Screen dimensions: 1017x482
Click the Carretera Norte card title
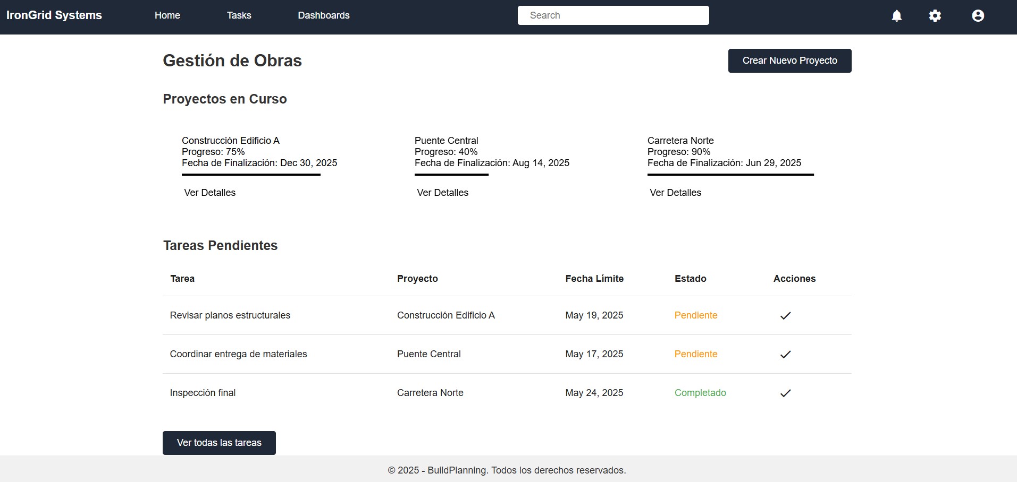tap(680, 141)
